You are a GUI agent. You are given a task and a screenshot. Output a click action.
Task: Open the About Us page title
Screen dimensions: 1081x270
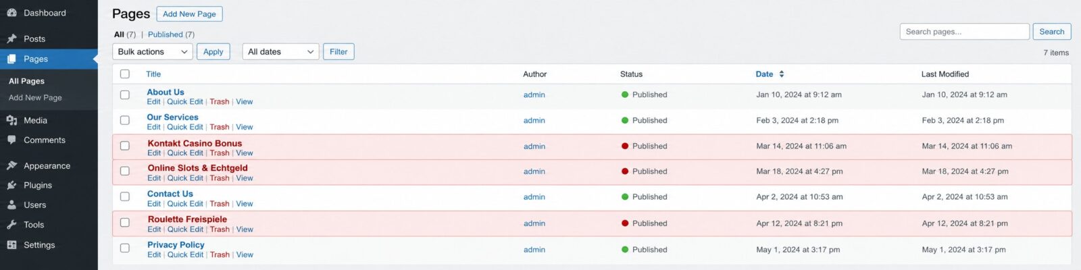coord(166,92)
